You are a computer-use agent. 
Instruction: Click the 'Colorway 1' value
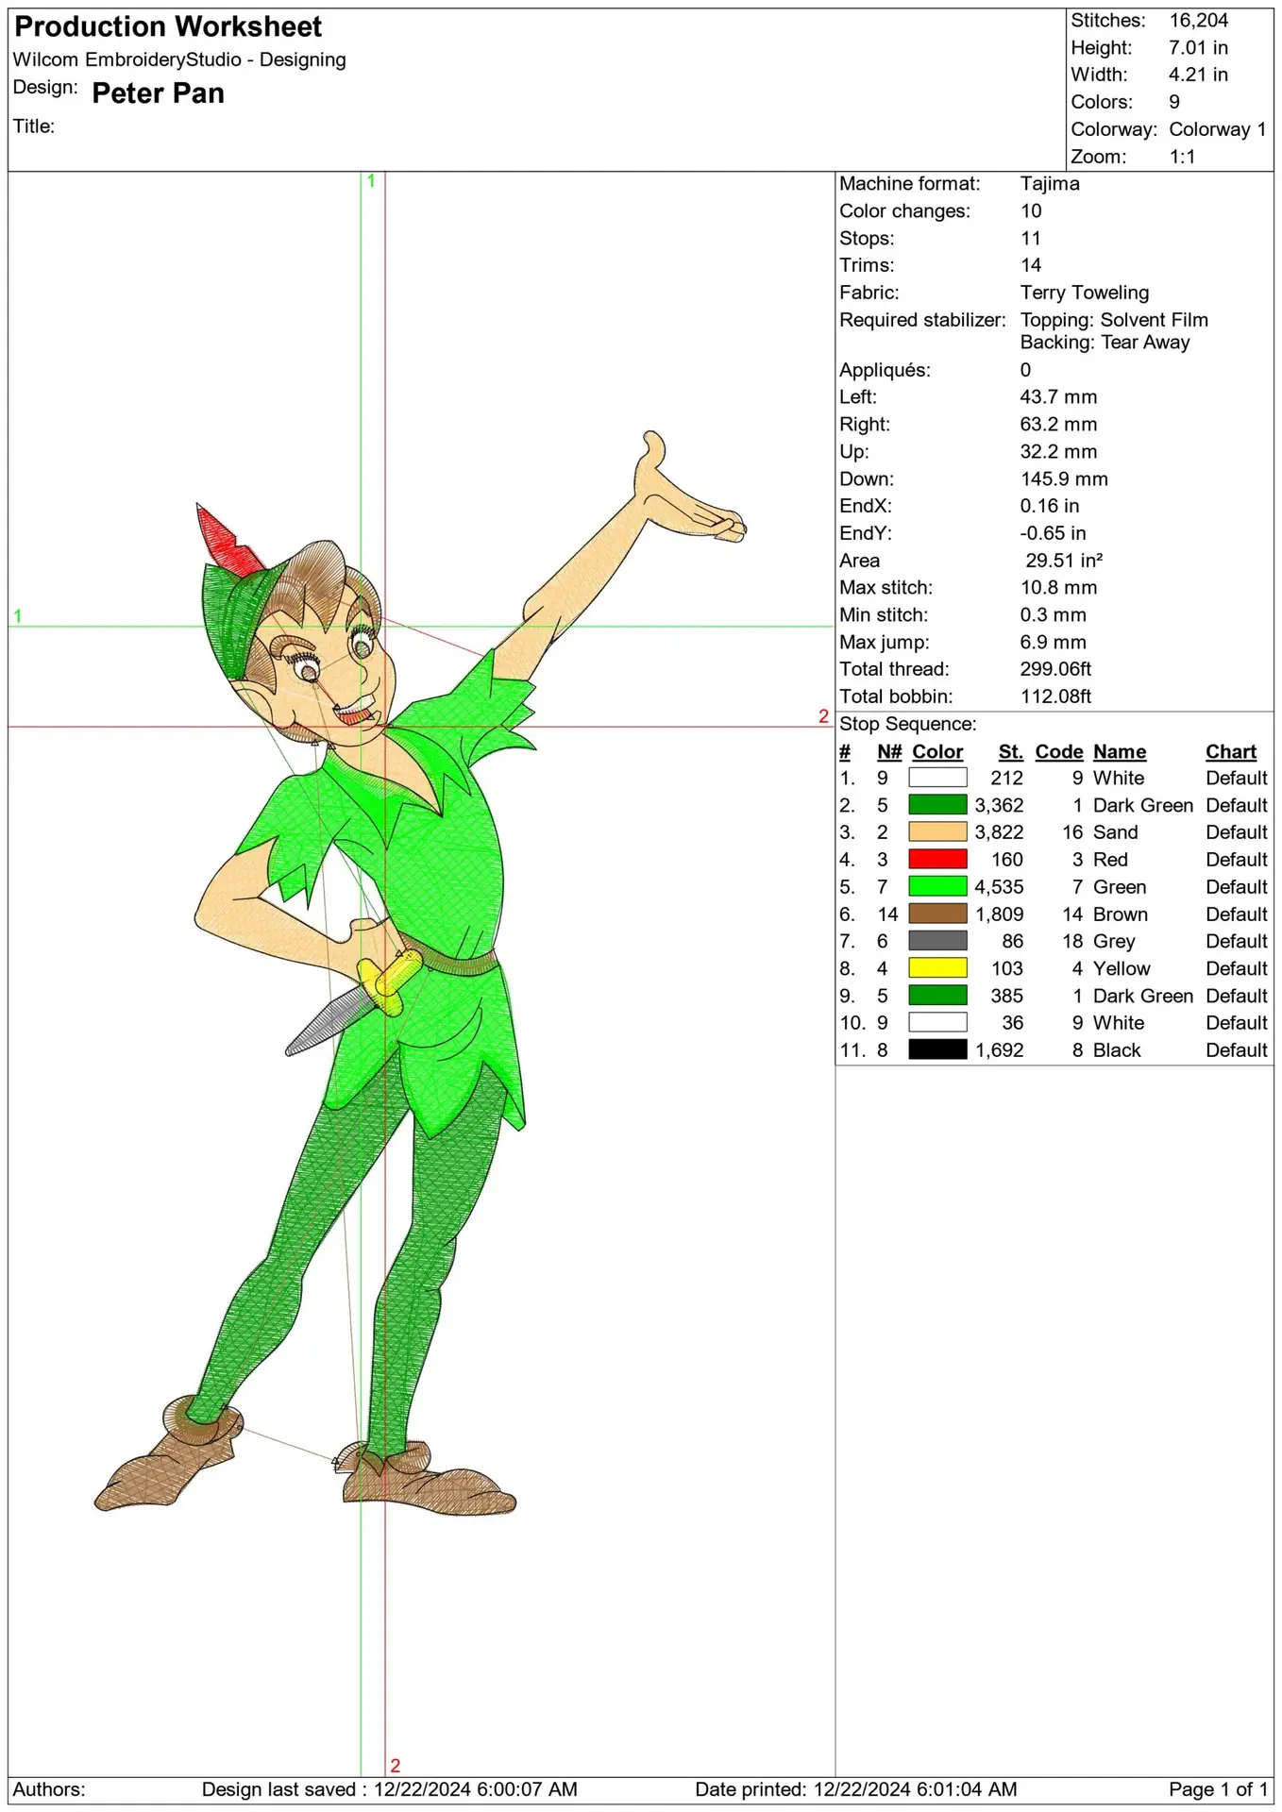click(x=1218, y=129)
